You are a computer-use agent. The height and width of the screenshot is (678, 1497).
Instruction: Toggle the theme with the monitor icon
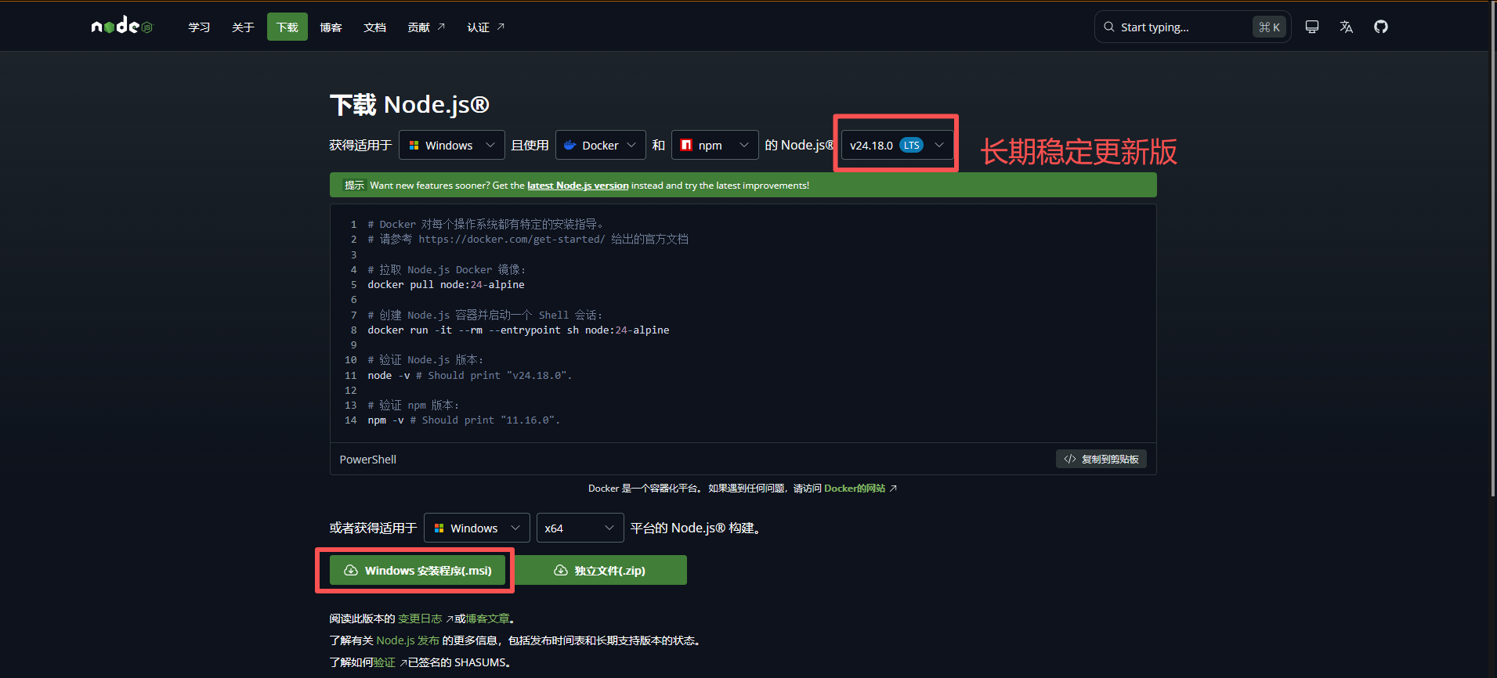[1312, 27]
